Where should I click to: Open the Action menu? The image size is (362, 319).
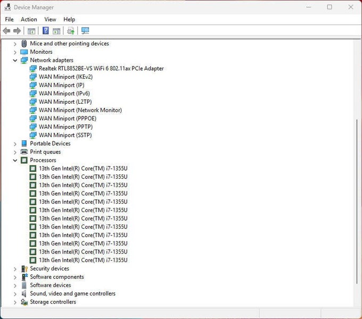29,19
